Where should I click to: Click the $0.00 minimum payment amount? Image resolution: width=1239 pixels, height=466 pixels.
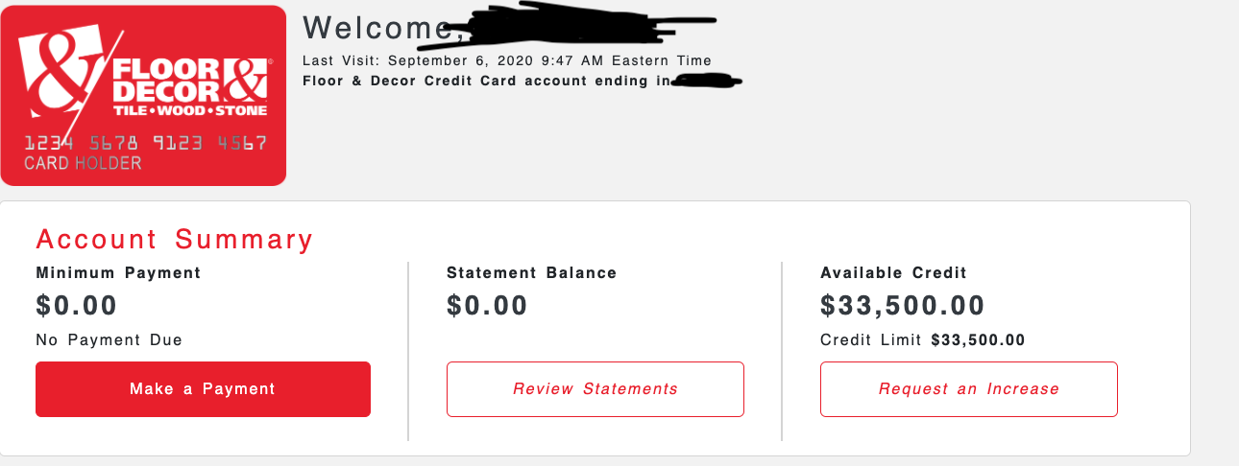tap(77, 306)
